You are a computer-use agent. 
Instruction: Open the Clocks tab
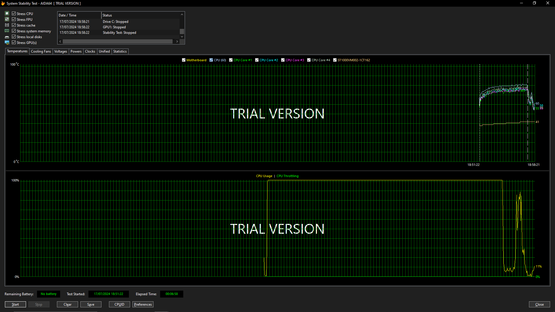(90, 51)
